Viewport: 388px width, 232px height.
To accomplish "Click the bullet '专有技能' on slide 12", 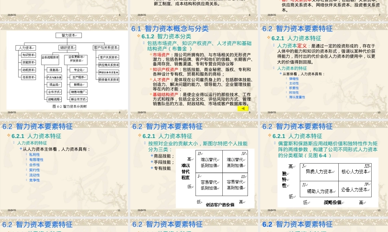I will pyautogui.click(x=162, y=168).
